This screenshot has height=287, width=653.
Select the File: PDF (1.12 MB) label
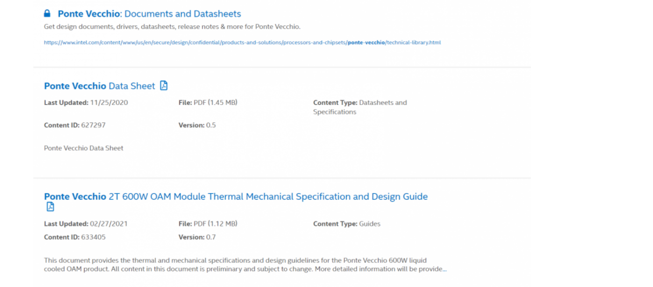click(x=208, y=224)
